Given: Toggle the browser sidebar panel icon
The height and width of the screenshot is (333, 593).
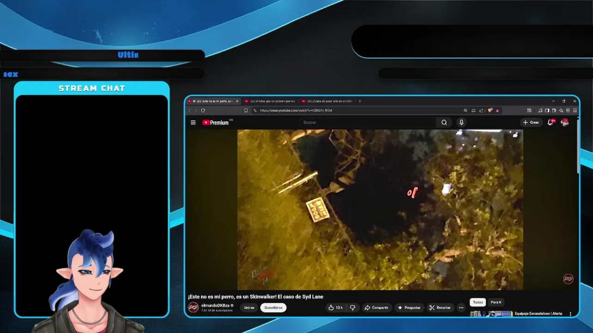Looking at the screenshot, I should [547, 111].
